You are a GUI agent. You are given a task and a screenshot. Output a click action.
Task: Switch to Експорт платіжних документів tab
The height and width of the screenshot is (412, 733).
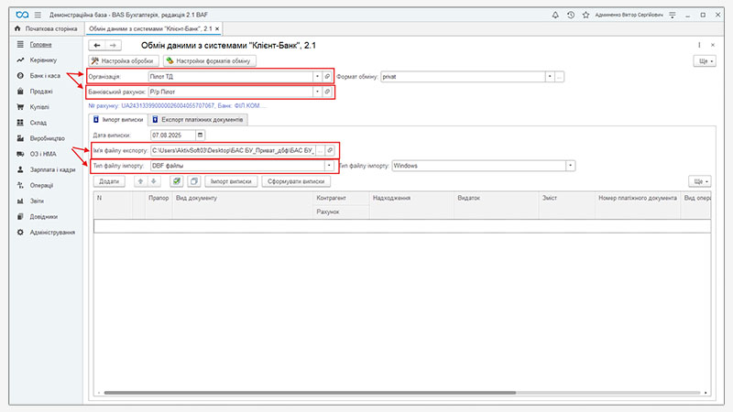point(197,119)
